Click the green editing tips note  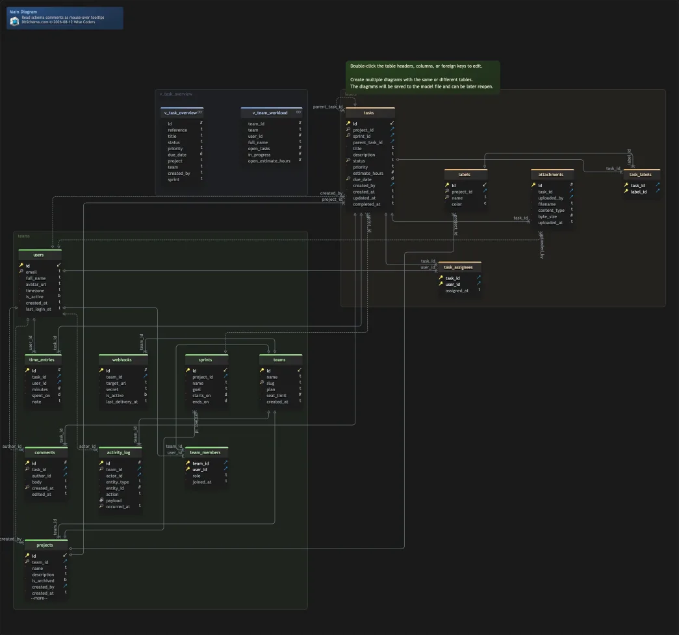(422, 77)
